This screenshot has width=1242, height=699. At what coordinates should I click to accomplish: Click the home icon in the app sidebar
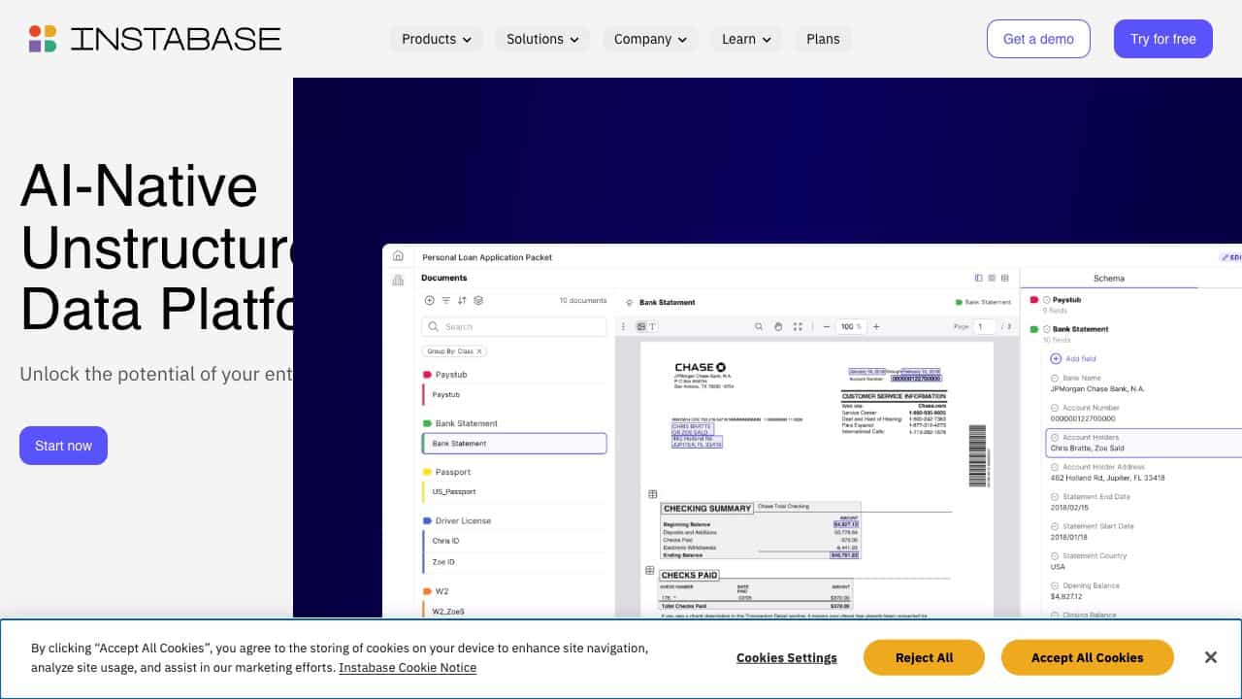click(398, 255)
